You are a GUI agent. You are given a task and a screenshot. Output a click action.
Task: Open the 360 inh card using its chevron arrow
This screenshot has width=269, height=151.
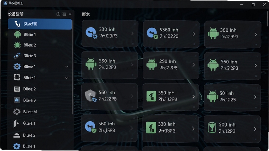click(256, 34)
